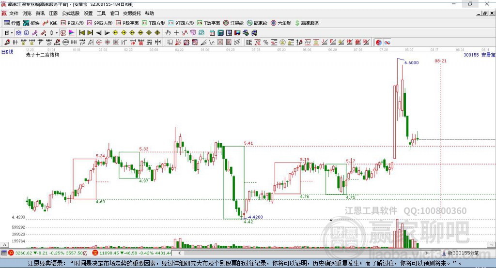This screenshot has width=496, height=268.
Task: Open the calculator icon
Action: pos(220,33)
